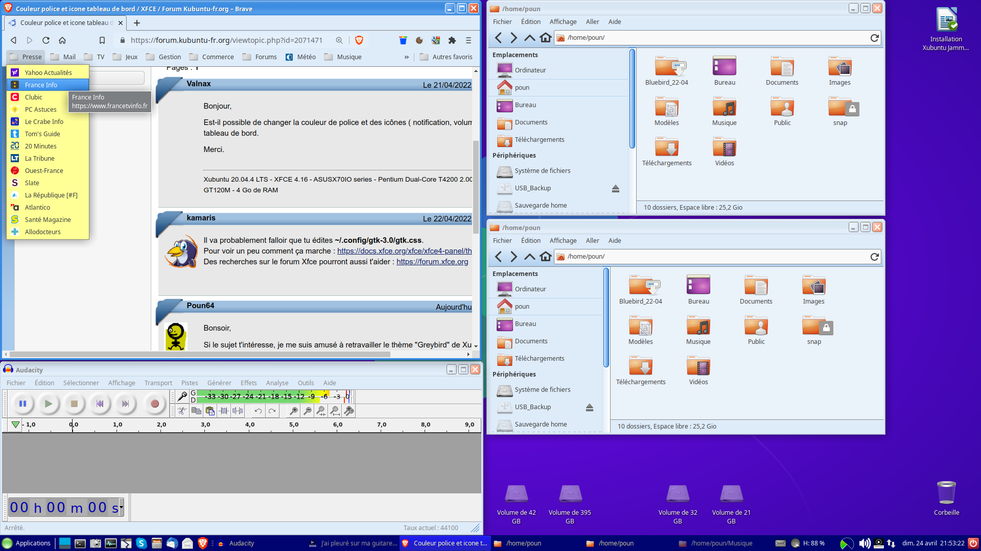Click Audacity's Zoom In magnifier
Viewport: 981px width, 551px height.
click(294, 411)
